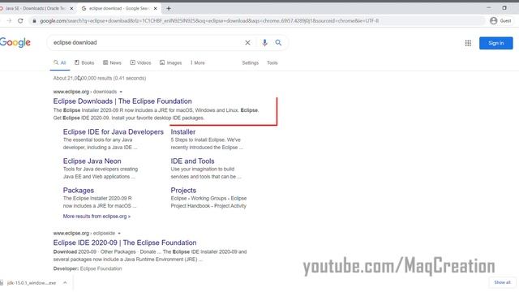Screen dimensions: 519x292
Task: Open the Eclipse Java Neon link
Action: pos(92,161)
